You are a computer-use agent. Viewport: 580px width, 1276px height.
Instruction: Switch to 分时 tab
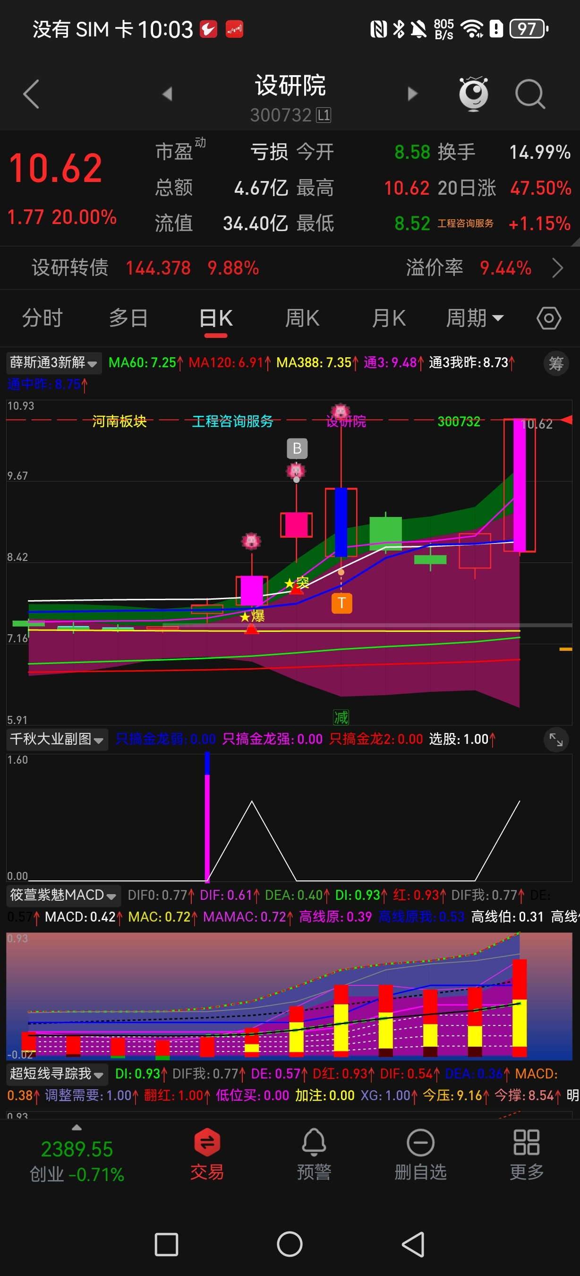[x=42, y=318]
